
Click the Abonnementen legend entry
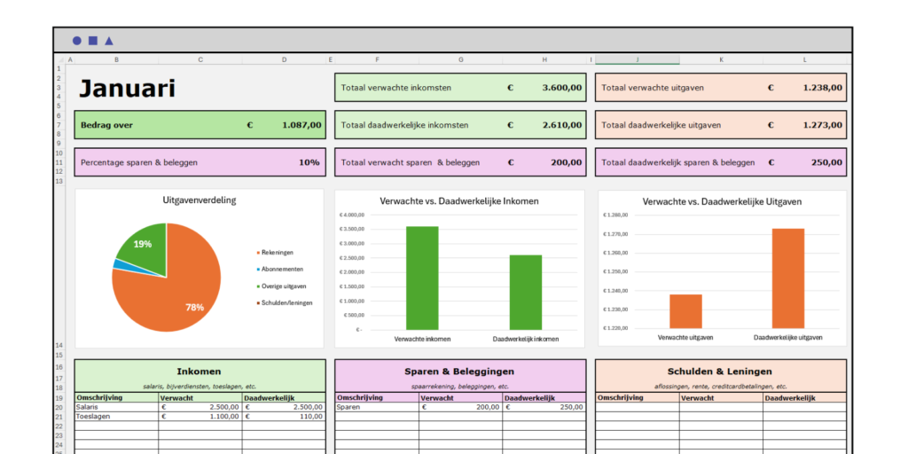279,270
